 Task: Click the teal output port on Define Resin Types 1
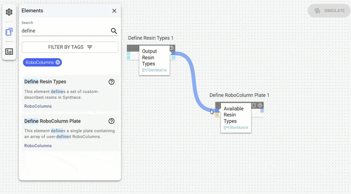173,58
